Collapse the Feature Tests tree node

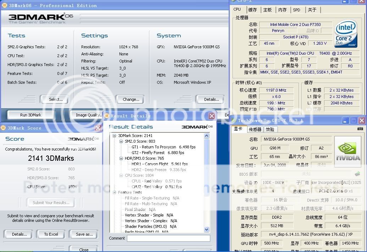point(114,192)
